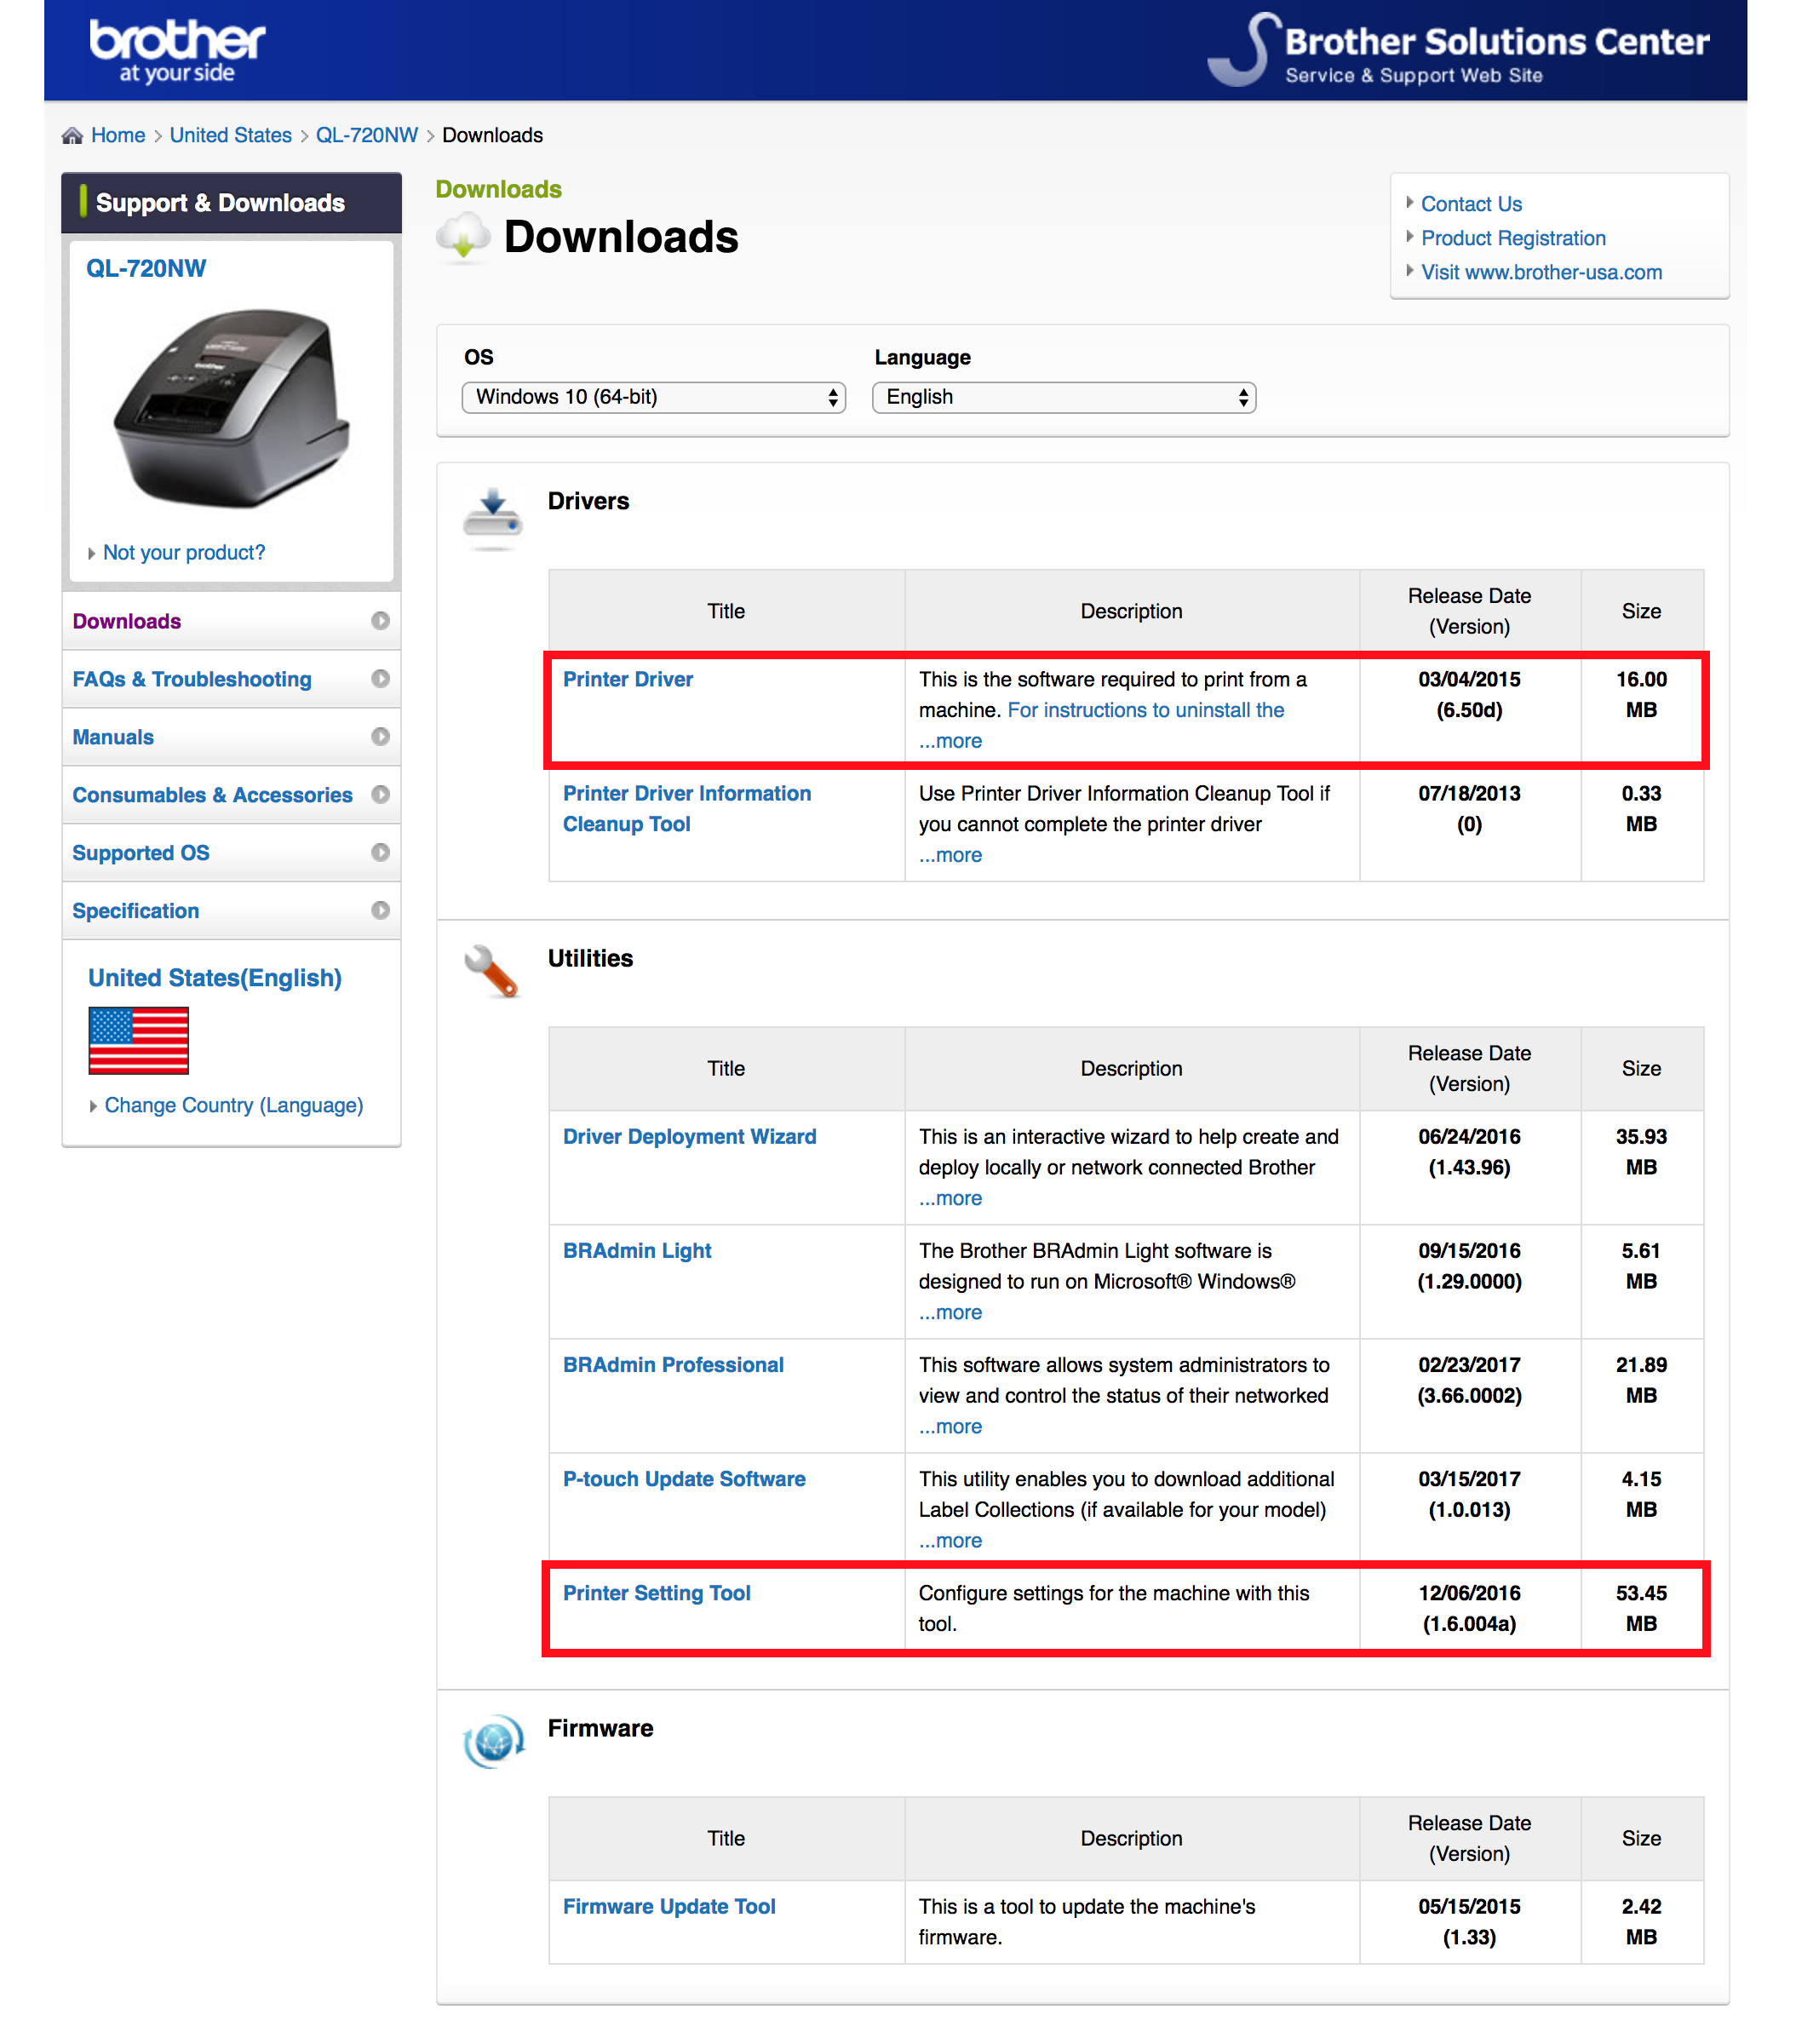Viewport: 1796px width, 2044px height.
Task: Click the Contact Us link
Action: click(x=1471, y=204)
